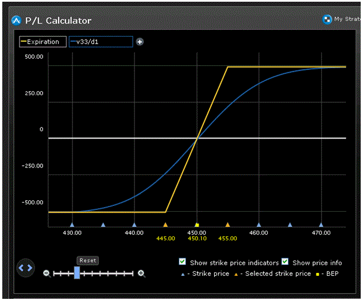
Task: Add a new curve with plus icon
Action: point(140,42)
